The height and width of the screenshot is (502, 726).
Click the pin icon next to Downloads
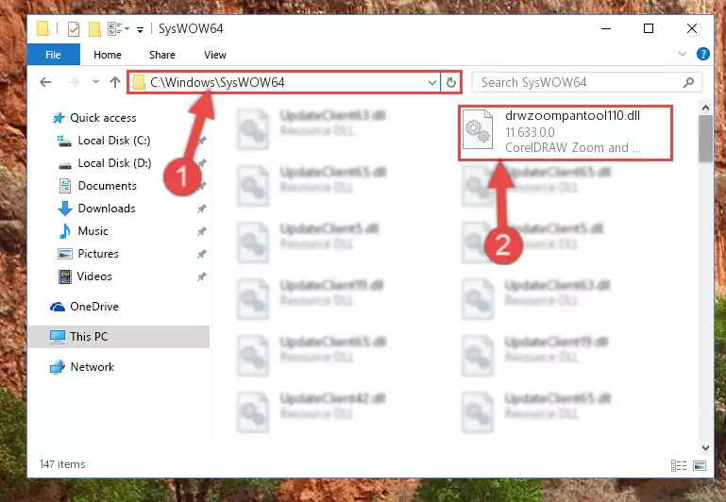click(201, 209)
